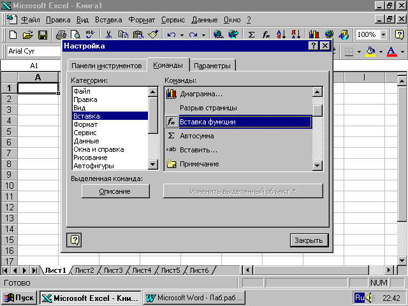Select Формат in the Категории list
408x306 pixels.
tap(110, 124)
